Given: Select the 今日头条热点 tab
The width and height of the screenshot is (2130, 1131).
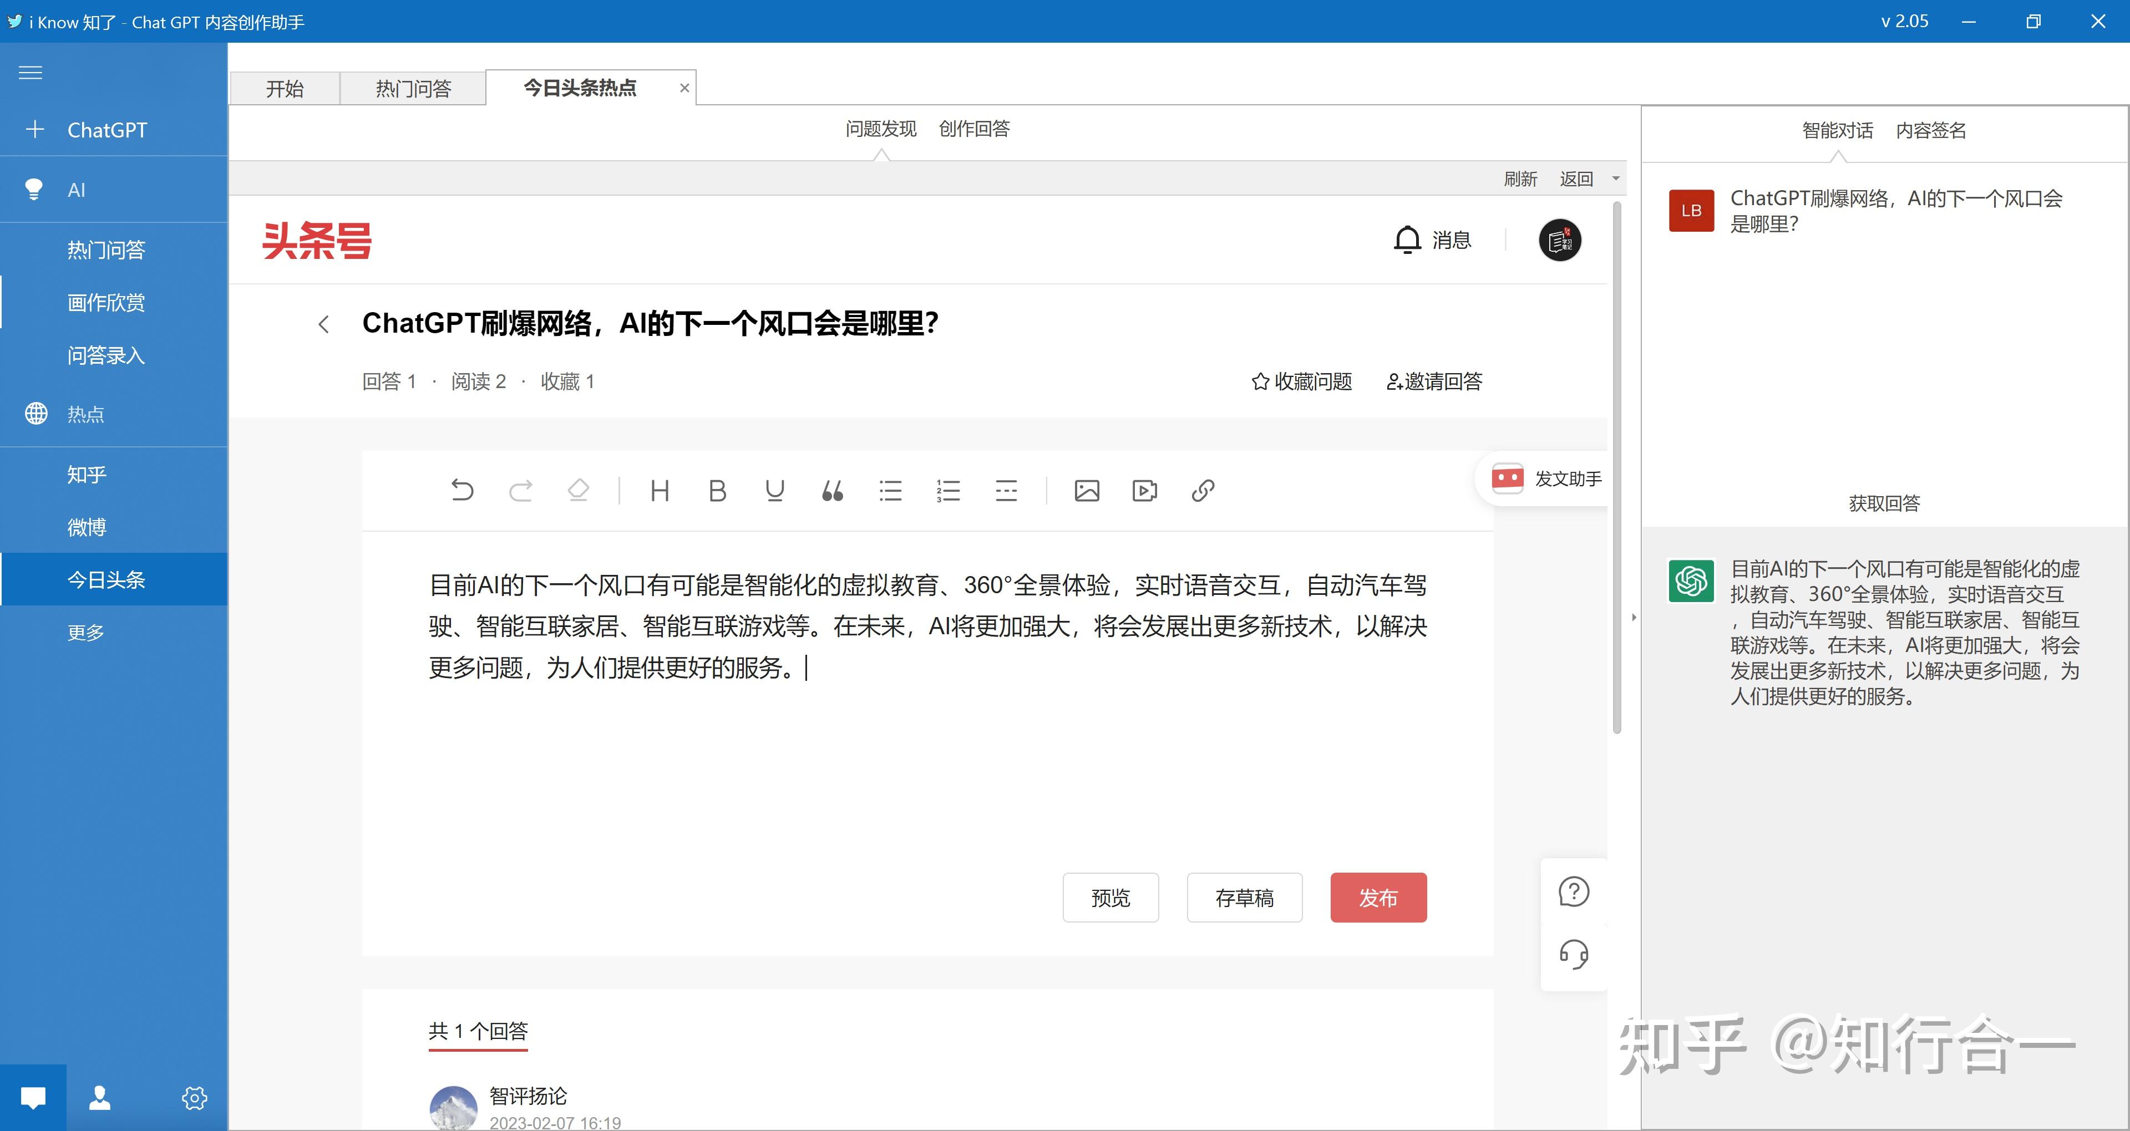Looking at the screenshot, I should (x=580, y=88).
